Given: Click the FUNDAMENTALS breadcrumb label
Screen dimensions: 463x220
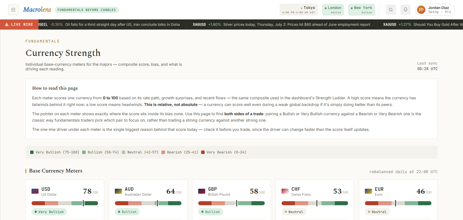Looking at the screenshot, I should (x=43, y=41).
